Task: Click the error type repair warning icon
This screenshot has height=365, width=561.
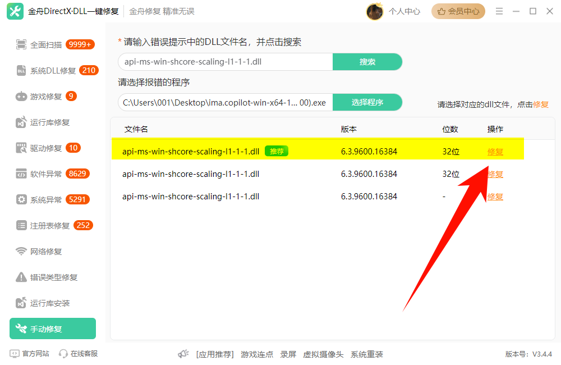Action: (21, 277)
